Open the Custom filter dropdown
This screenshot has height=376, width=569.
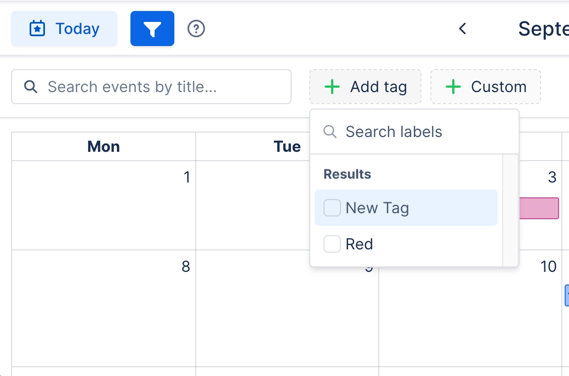pos(486,87)
